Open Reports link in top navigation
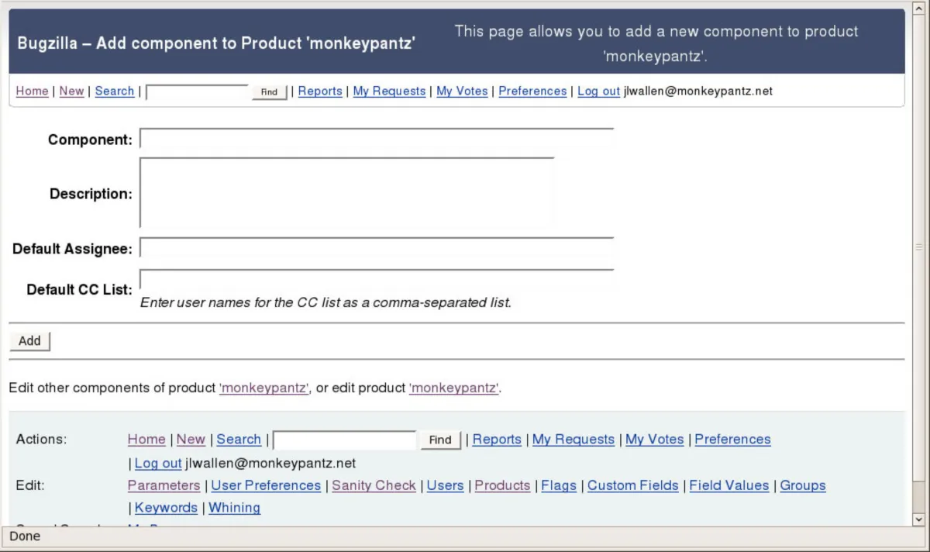 pyautogui.click(x=320, y=91)
